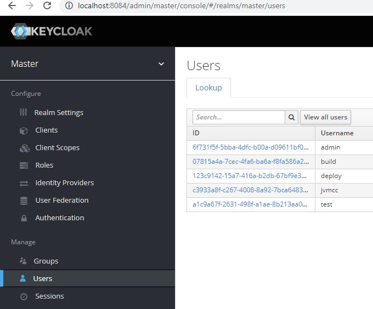Click the browser address bar URL
This screenshot has height=309, width=373.
click(181, 6)
